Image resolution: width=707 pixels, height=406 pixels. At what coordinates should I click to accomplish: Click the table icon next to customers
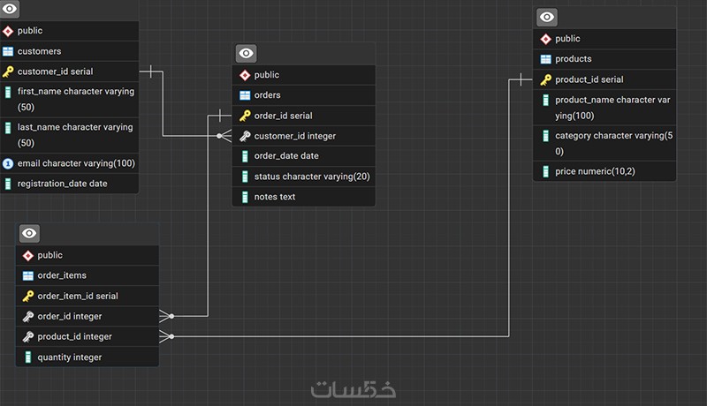point(8,51)
